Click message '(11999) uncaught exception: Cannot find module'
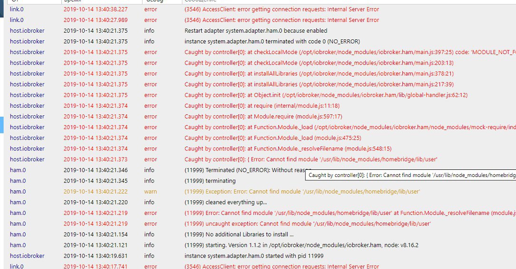Viewport: 516px width, 269px height. 308,223
